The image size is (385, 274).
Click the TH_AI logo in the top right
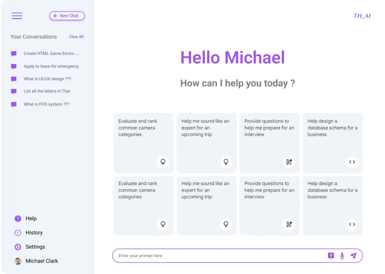click(x=362, y=16)
